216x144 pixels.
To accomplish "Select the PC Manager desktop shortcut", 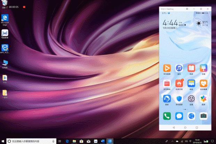I will tap(5, 34).
